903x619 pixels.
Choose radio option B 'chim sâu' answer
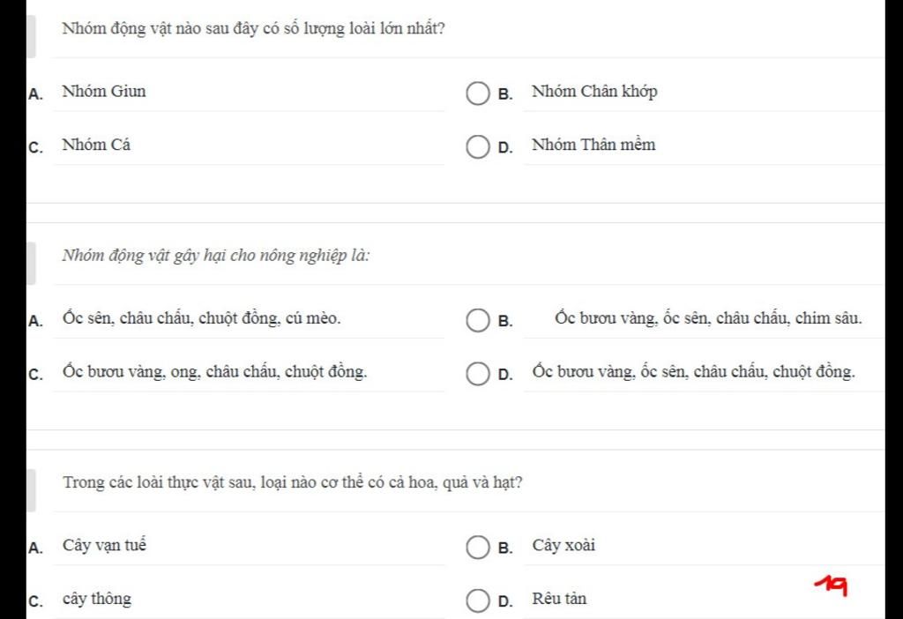[x=477, y=321]
